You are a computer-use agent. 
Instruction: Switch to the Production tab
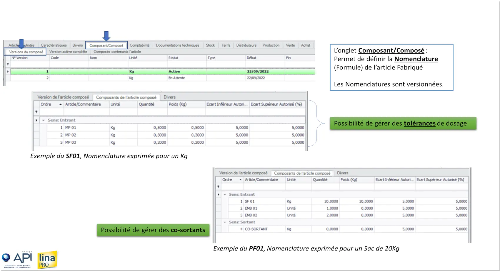point(271,45)
